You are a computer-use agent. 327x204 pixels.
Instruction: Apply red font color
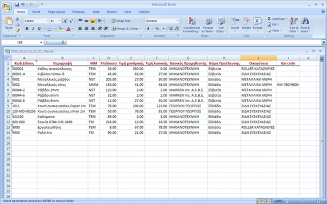(x=68, y=28)
